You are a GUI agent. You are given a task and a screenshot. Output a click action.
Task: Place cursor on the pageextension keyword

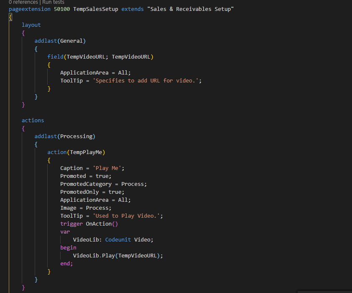point(30,9)
